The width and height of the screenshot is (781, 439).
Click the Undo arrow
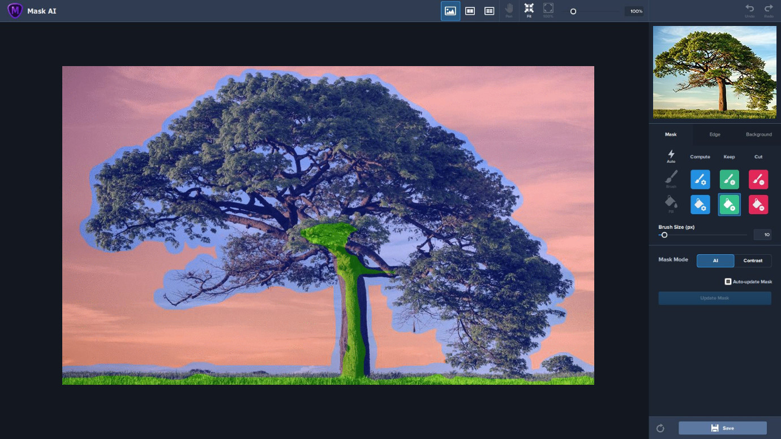pyautogui.click(x=750, y=10)
